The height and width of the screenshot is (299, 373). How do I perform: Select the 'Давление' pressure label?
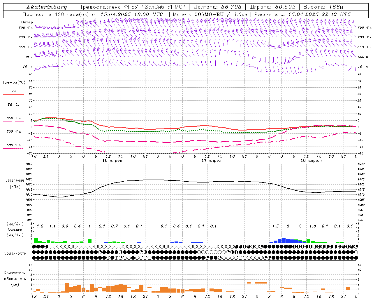(15, 180)
